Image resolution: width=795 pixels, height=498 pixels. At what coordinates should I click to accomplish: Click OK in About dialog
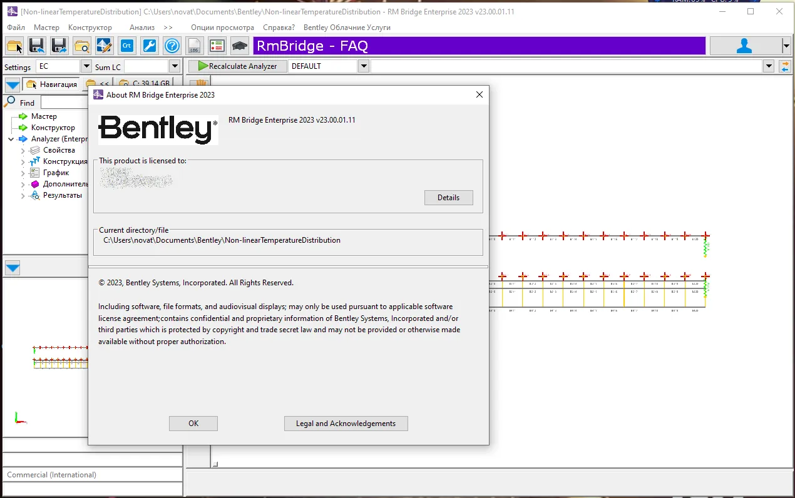point(193,424)
